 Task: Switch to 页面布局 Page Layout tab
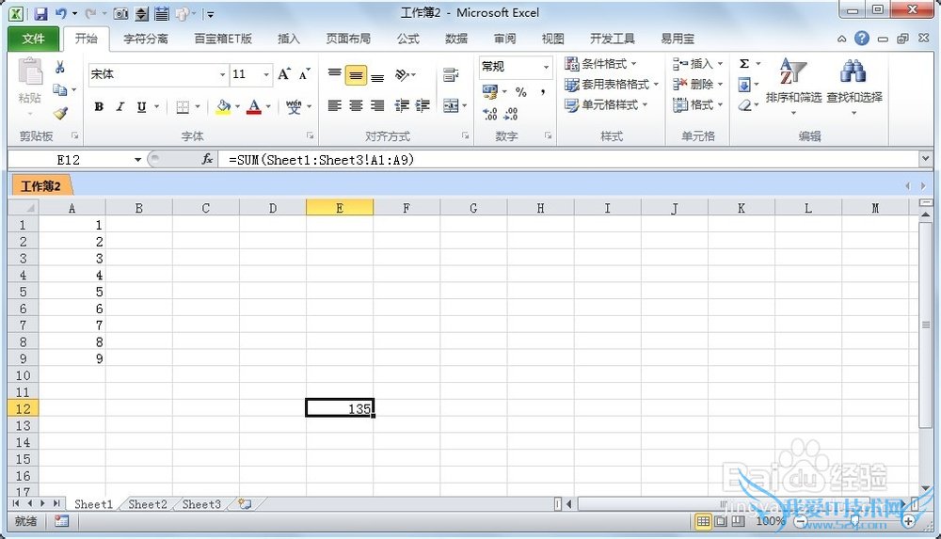(x=348, y=39)
